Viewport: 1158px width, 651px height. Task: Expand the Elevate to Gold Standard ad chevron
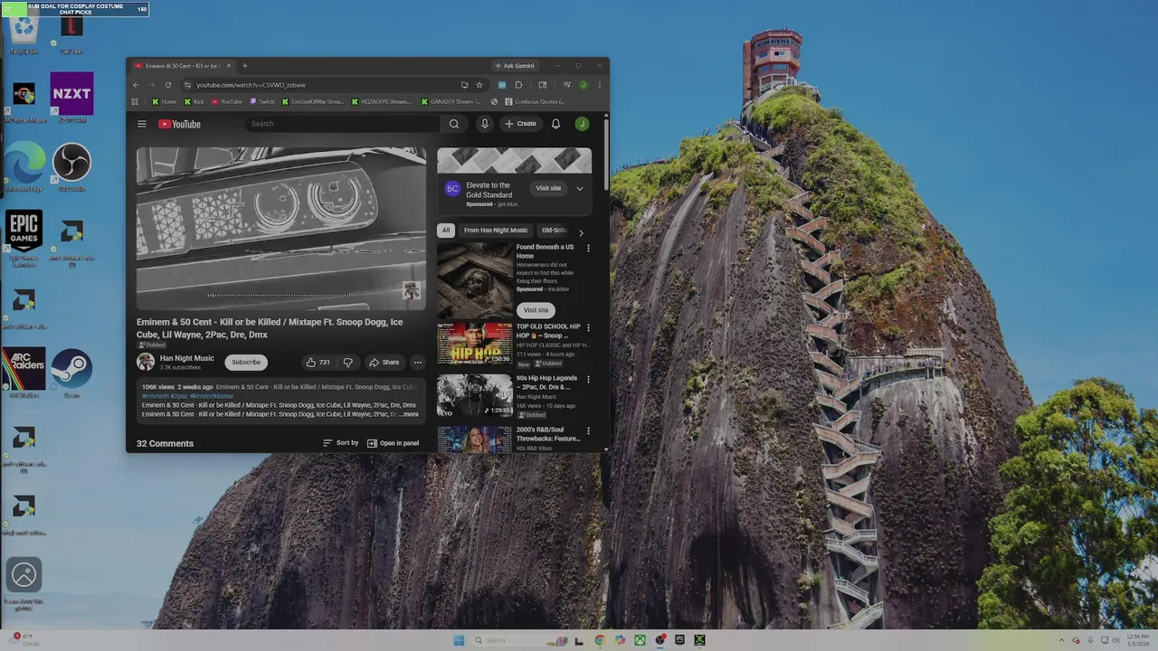tap(580, 188)
